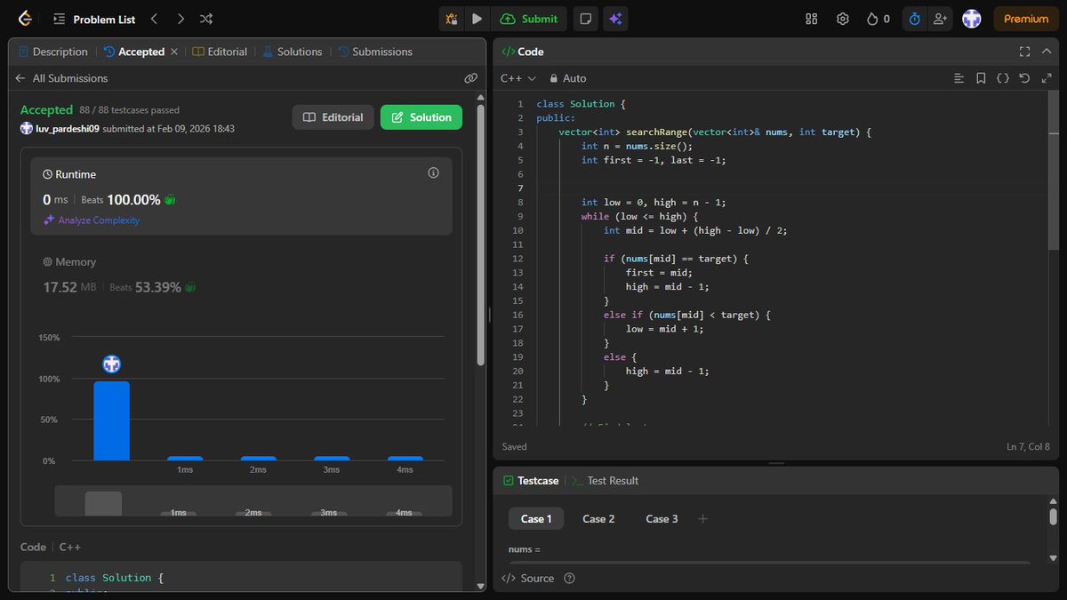Screen dimensions: 1067x600
Task: Open the layout grid options
Action: (x=811, y=18)
